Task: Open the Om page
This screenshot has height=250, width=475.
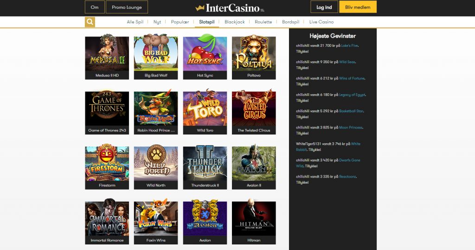Action: coord(95,7)
